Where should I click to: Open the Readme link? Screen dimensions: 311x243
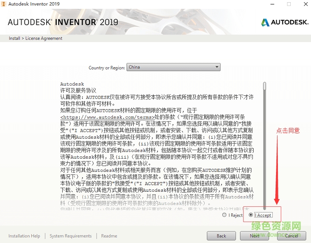coord(109,236)
